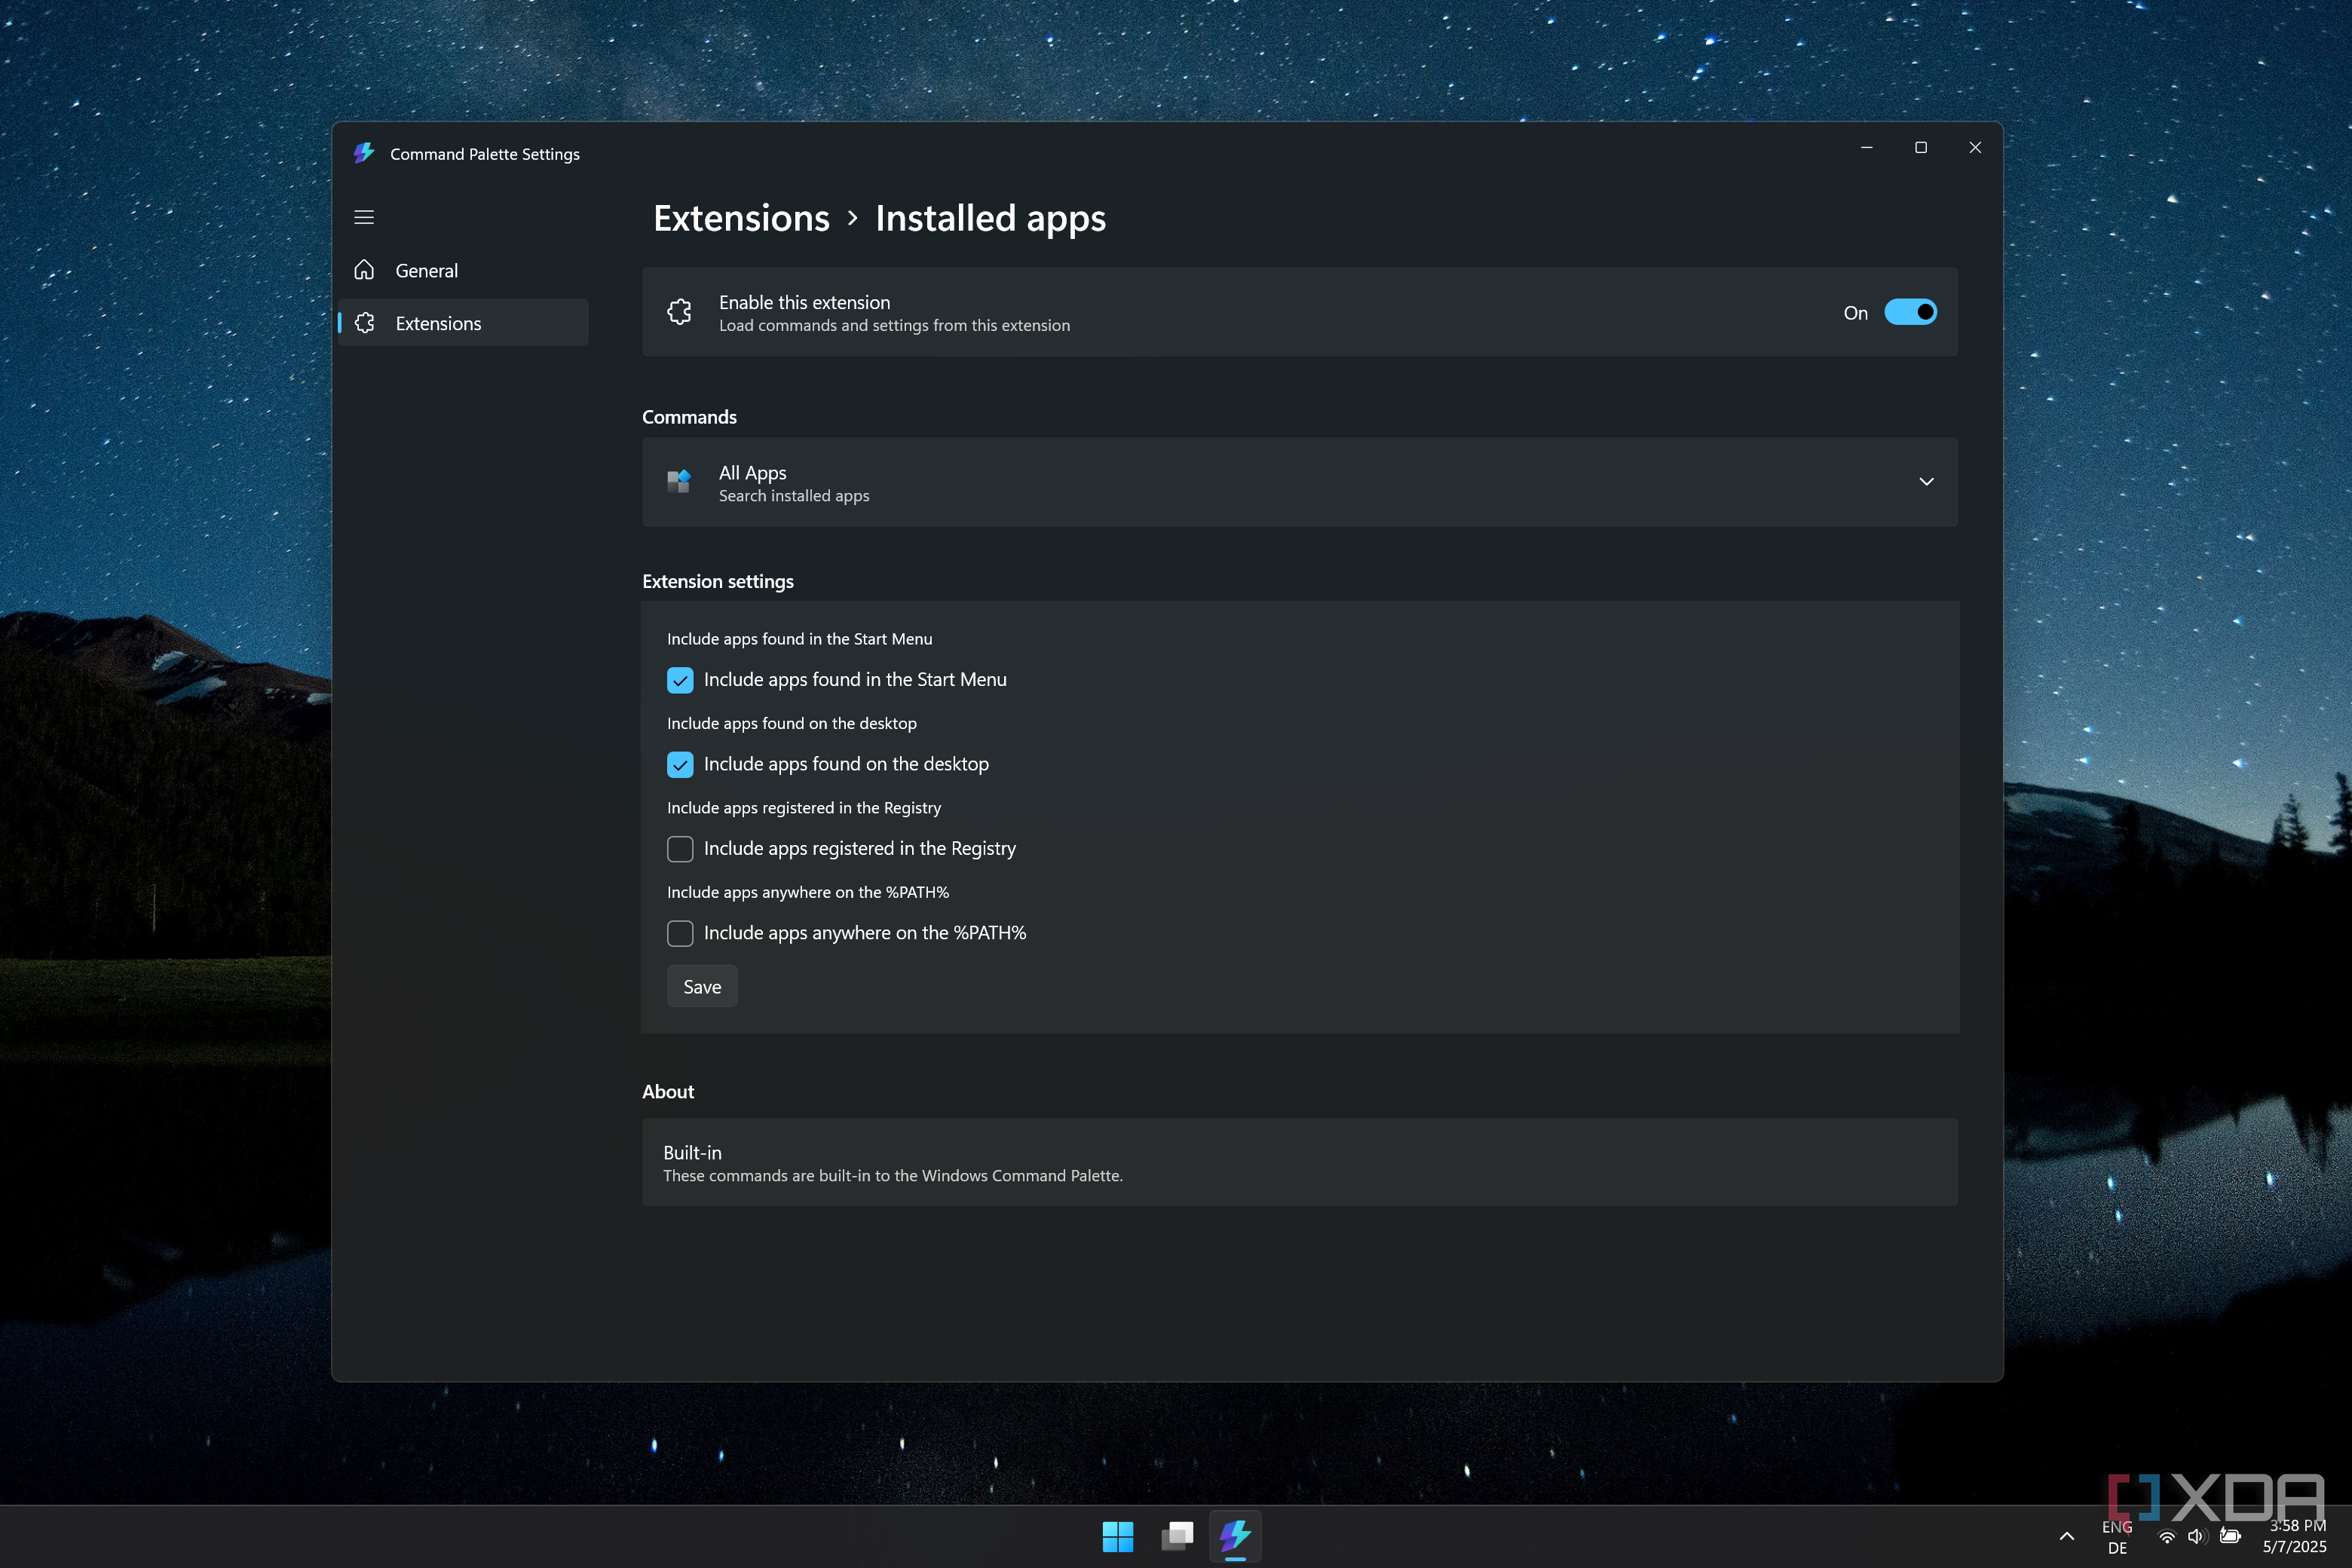Screen dimensions: 2352x1568
Task: Go back to Extensions via breadcrumb
Action: click(x=741, y=218)
